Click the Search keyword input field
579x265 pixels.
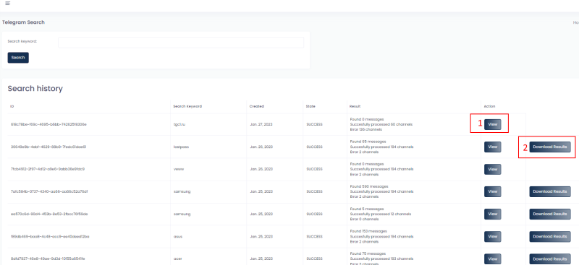point(180,43)
